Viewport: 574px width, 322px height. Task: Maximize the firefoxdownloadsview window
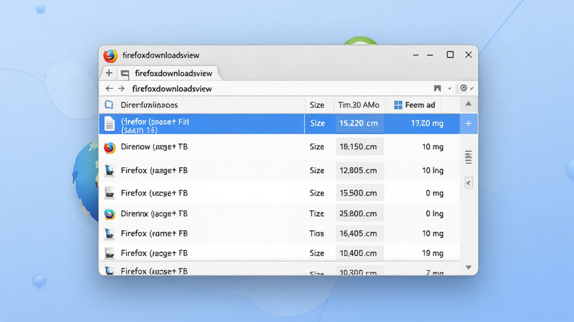450,55
